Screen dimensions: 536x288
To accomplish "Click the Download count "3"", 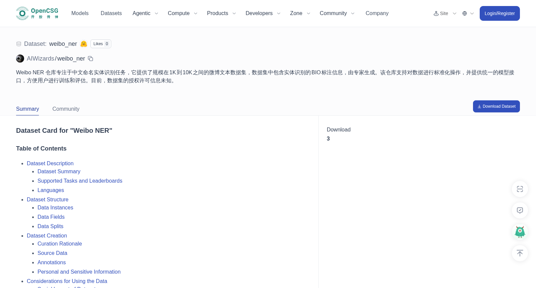I will (328, 138).
